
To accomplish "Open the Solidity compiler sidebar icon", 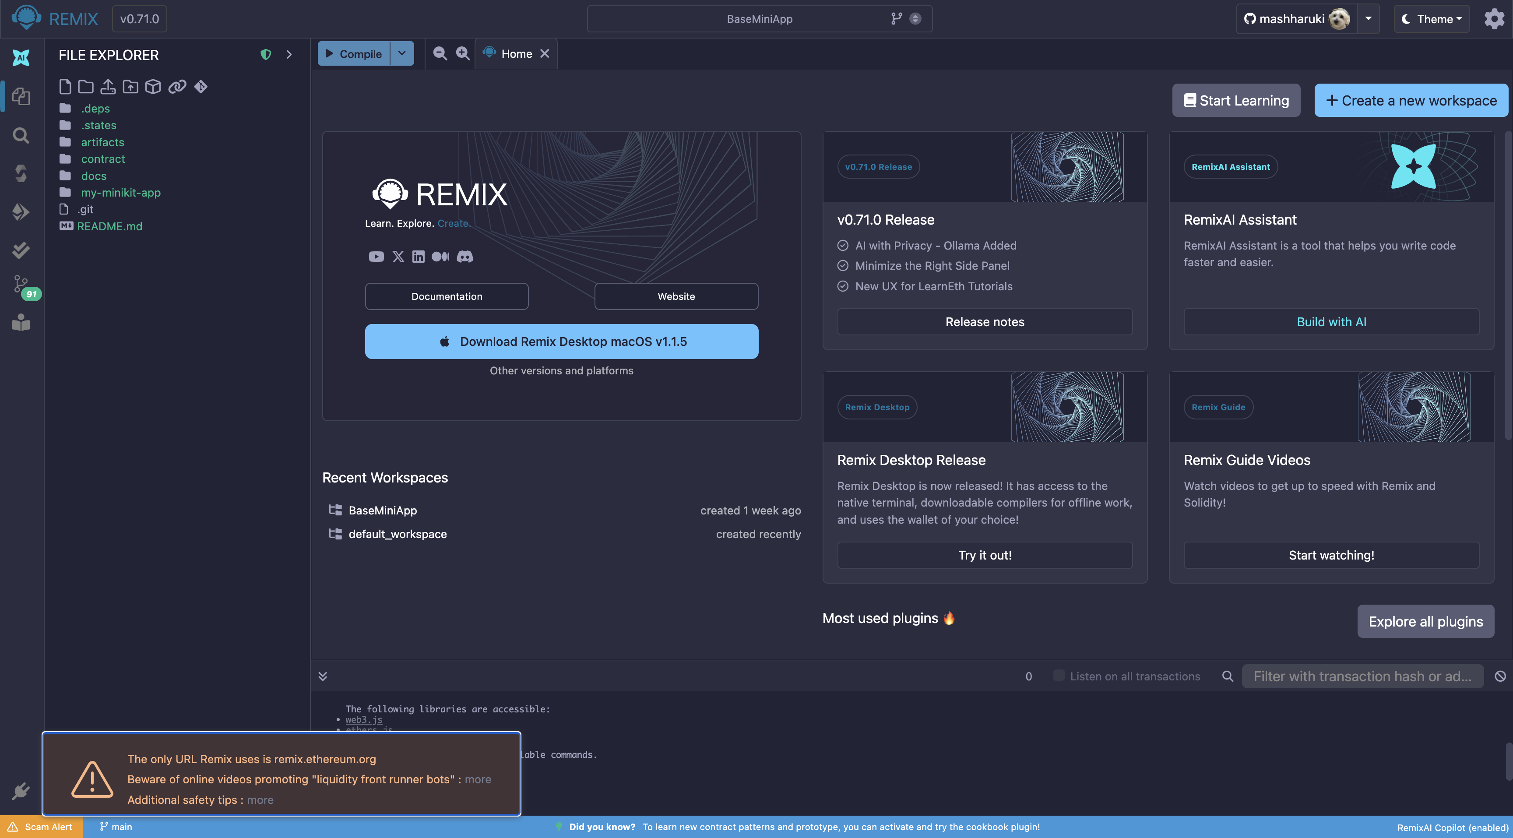I will tap(21, 173).
